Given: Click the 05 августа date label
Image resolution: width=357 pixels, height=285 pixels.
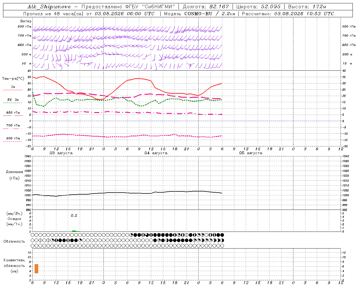Looking at the screenshot, I should pos(251,153).
